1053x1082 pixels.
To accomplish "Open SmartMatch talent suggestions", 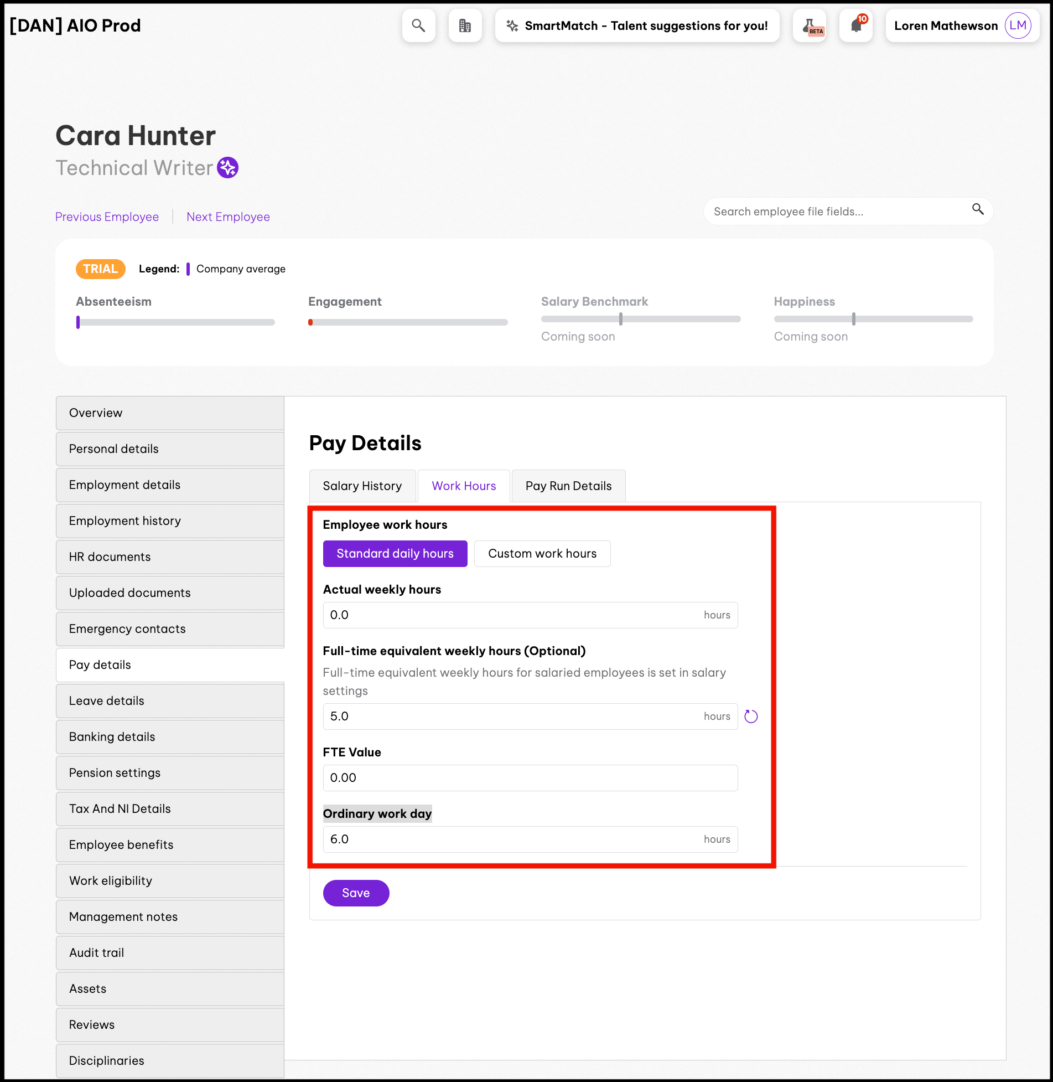I will click(637, 25).
